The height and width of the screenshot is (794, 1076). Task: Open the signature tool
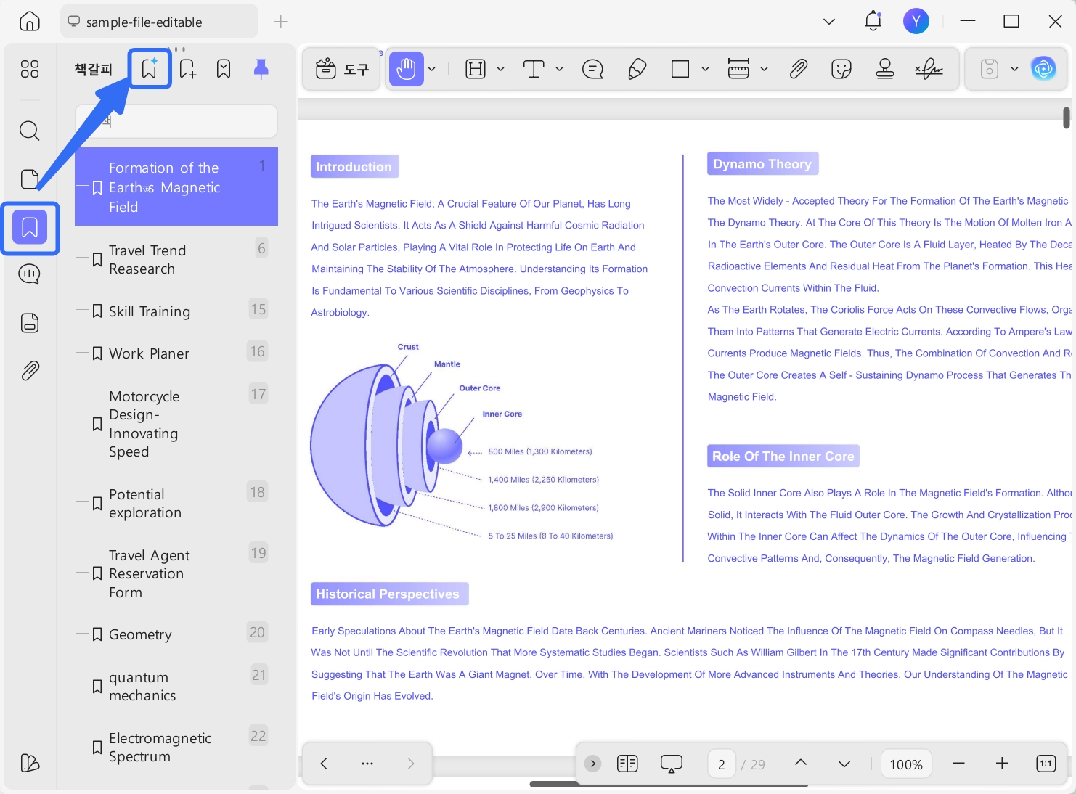(929, 69)
